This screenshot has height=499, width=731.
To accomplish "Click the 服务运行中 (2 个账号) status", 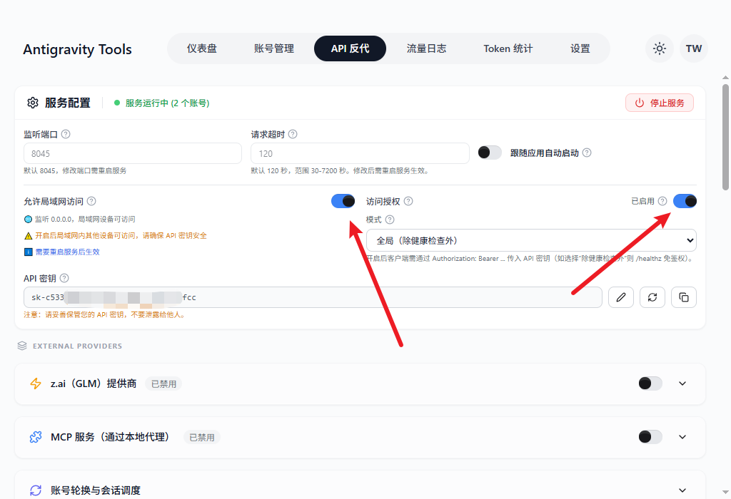I will pyautogui.click(x=162, y=103).
